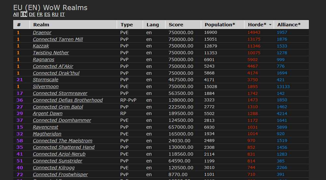Open the Twisting Nether realm link
The image size is (326, 180).
pyautogui.click(x=51, y=53)
